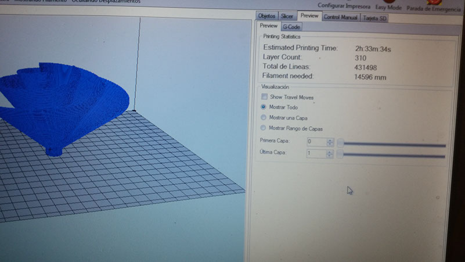
Task: Click the Layer Count value 310
Action: [361, 58]
